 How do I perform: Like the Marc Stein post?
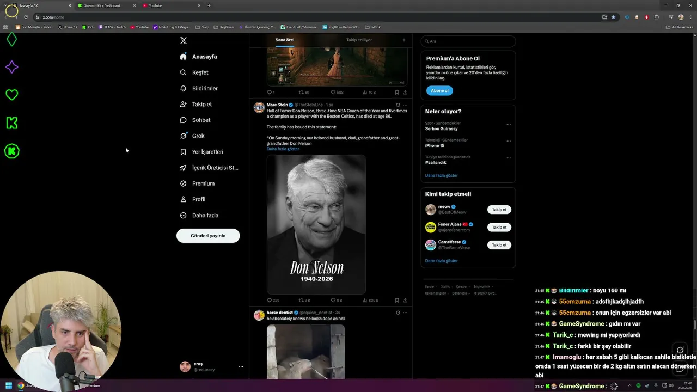pyautogui.click(x=337, y=300)
